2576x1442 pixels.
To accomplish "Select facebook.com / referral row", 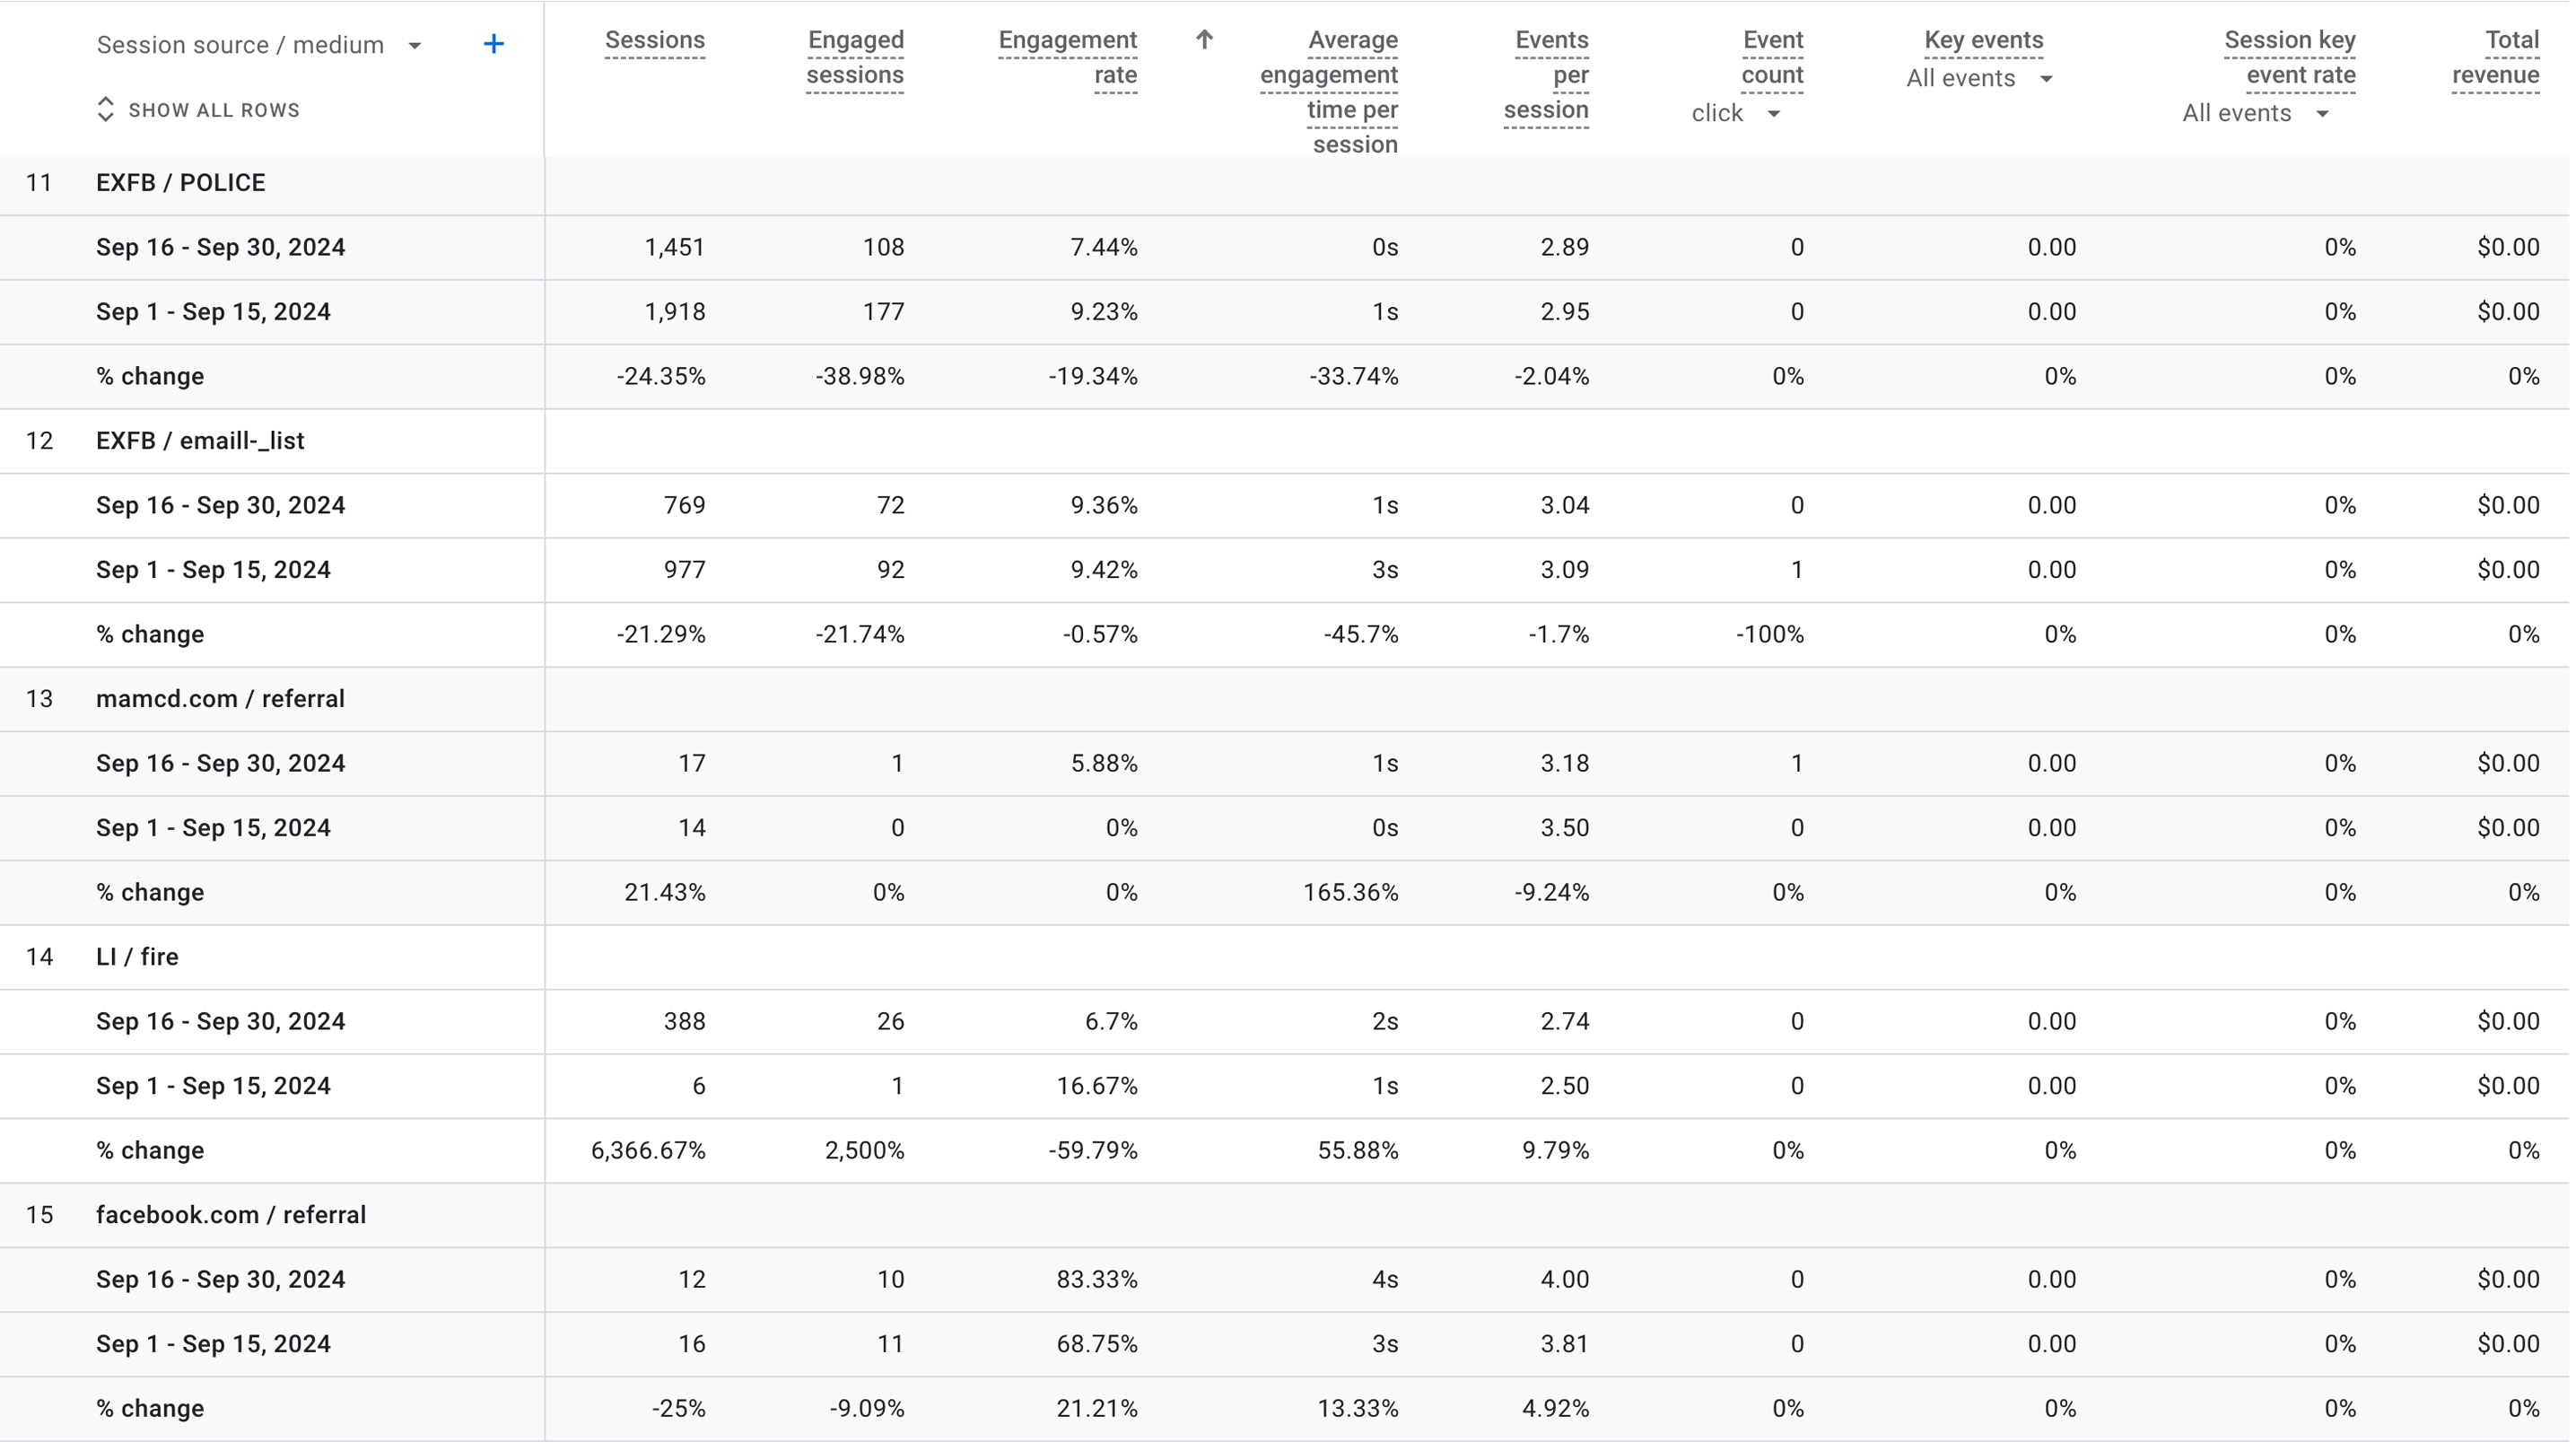I will [231, 1215].
